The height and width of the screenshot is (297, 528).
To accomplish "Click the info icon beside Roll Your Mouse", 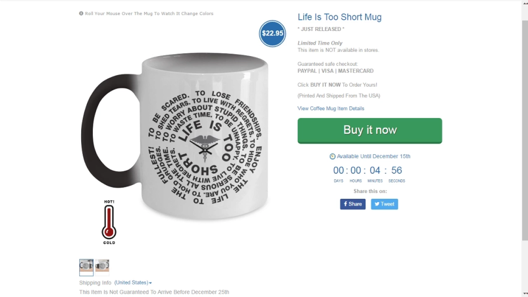I will (81, 13).
